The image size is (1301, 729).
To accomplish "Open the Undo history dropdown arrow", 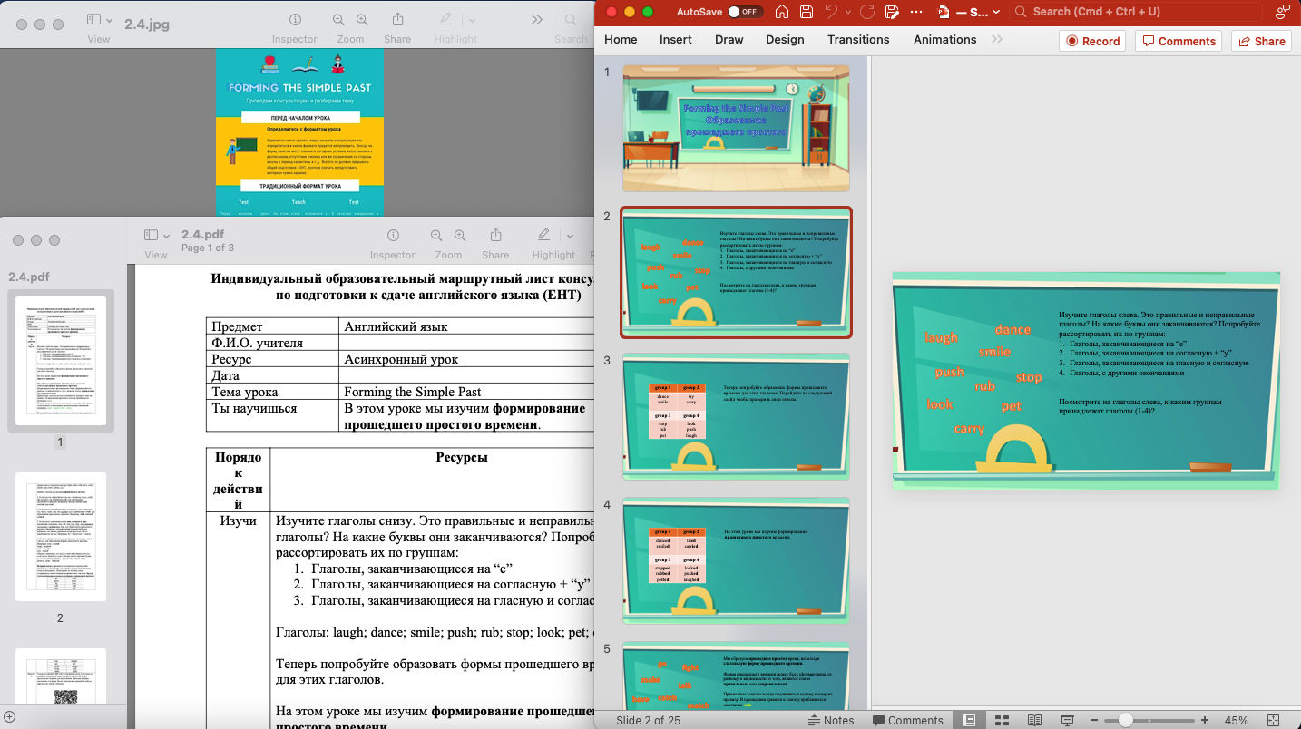I will [848, 12].
